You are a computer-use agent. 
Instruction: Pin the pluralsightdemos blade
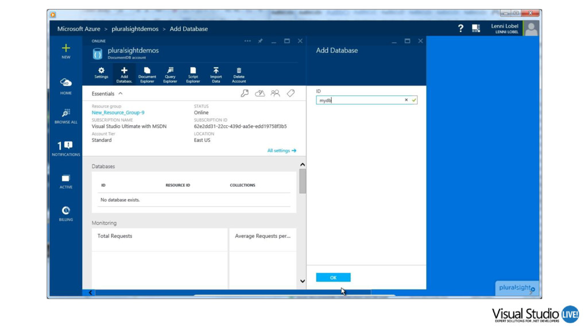click(x=260, y=41)
